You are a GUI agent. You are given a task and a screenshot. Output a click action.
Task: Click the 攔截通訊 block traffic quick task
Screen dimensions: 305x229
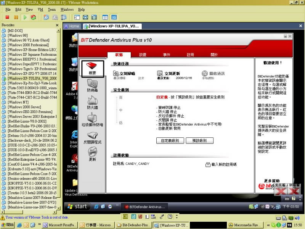tap(213, 73)
